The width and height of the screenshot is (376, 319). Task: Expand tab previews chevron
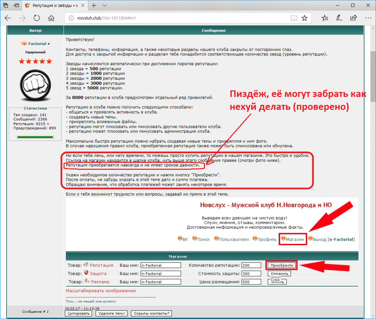tap(104, 5)
